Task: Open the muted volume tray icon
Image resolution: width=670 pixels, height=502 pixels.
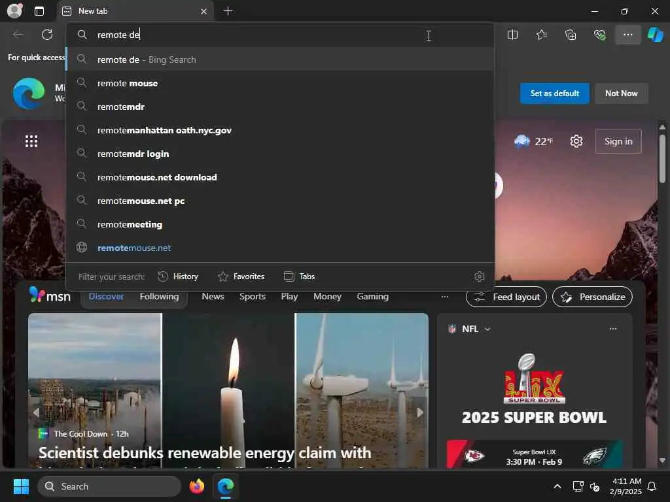Action: (x=595, y=486)
